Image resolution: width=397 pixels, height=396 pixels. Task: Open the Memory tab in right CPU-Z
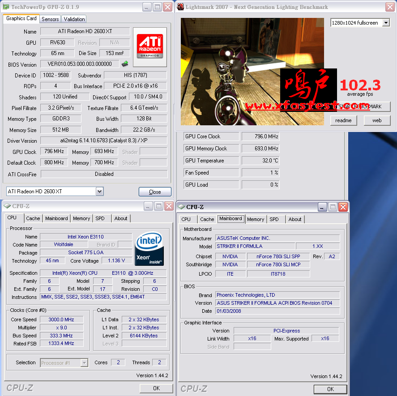click(255, 219)
